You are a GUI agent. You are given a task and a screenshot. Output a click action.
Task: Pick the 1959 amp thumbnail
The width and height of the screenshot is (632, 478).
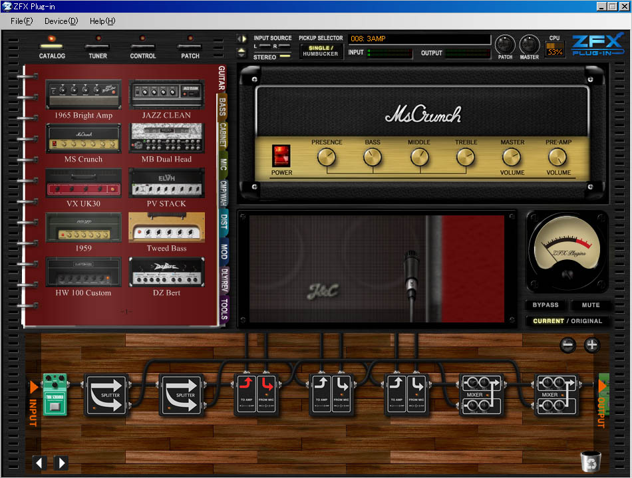click(83, 227)
